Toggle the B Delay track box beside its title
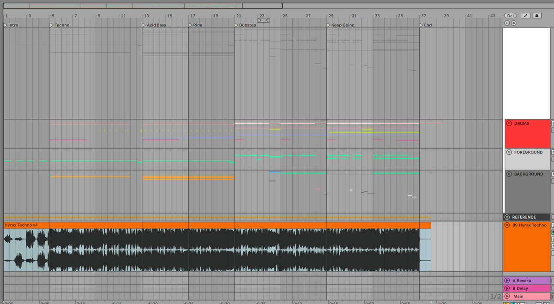The height and width of the screenshot is (304, 554). pos(553,288)
